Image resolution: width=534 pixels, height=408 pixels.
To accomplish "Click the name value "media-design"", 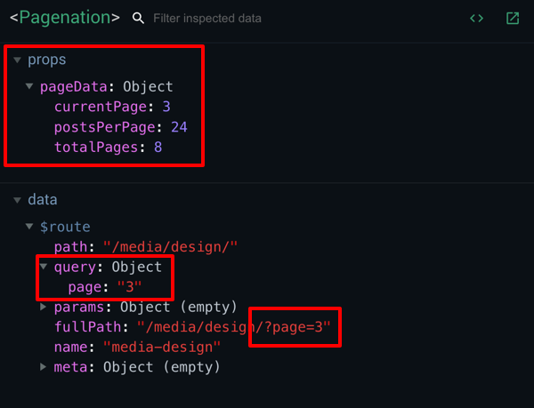I will [162, 348].
